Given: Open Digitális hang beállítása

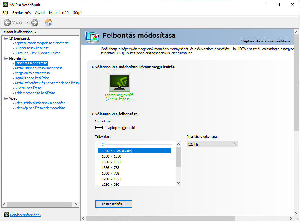Looking at the screenshot, I should 32,78.
